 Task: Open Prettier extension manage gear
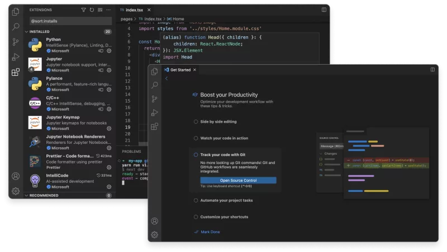coord(109,167)
